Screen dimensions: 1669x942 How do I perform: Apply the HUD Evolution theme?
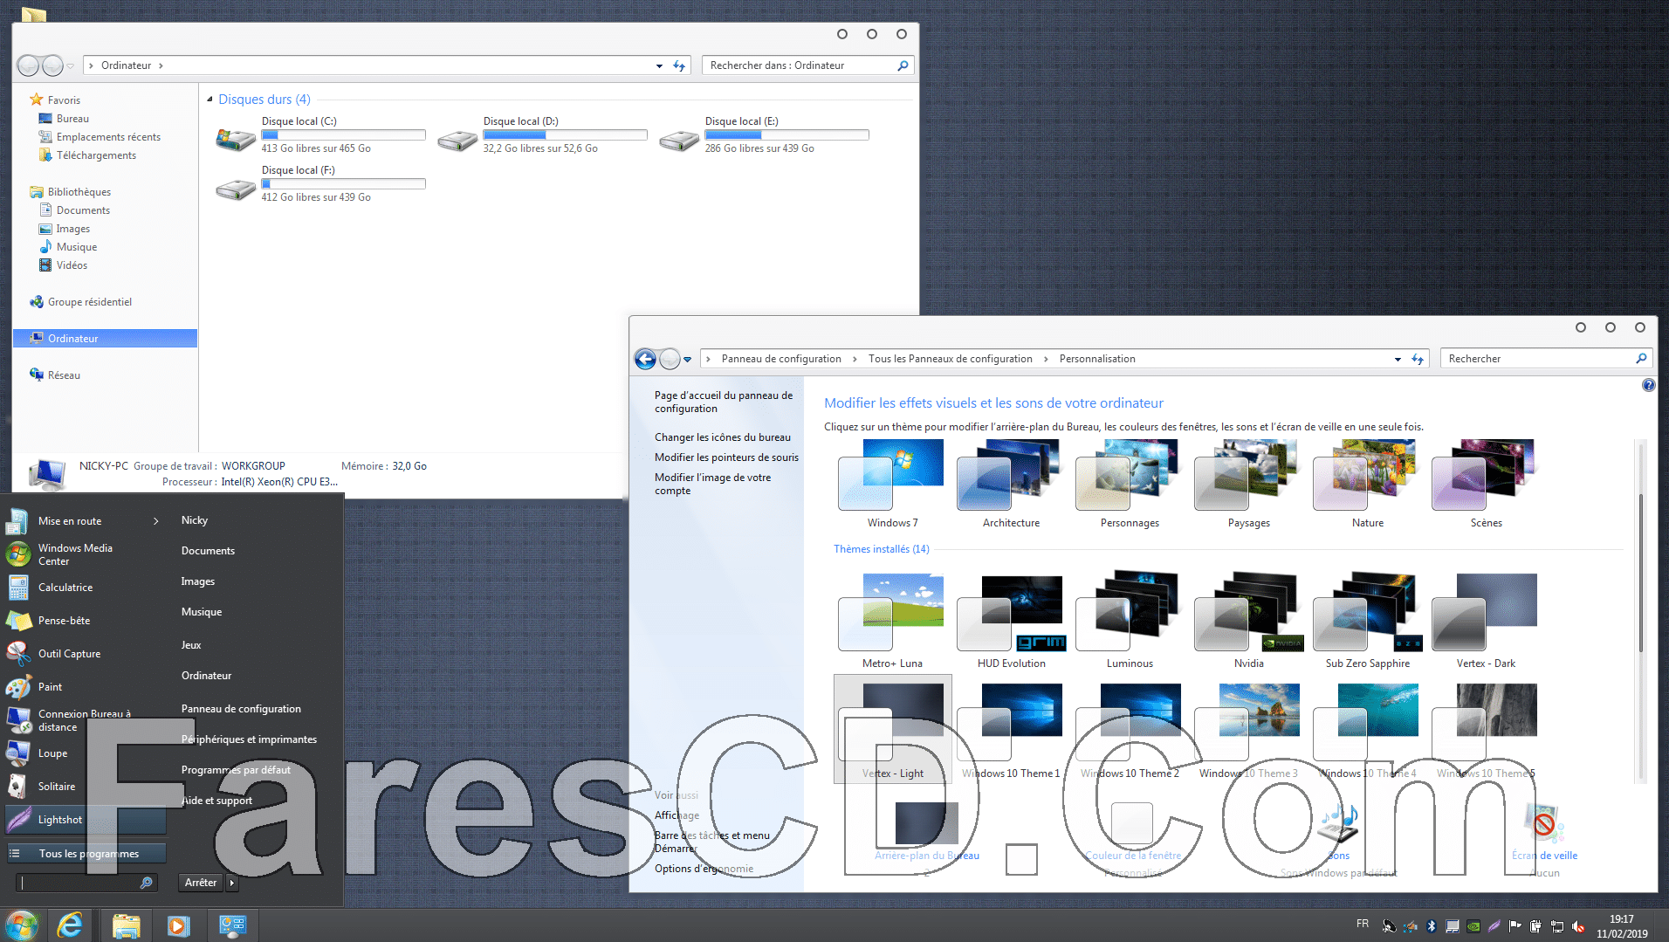pos(1011,622)
